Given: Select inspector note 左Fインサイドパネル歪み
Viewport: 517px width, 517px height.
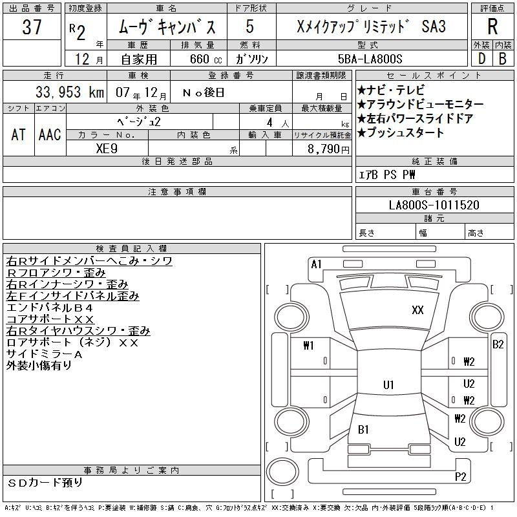Looking at the screenshot, I should coord(72,296).
